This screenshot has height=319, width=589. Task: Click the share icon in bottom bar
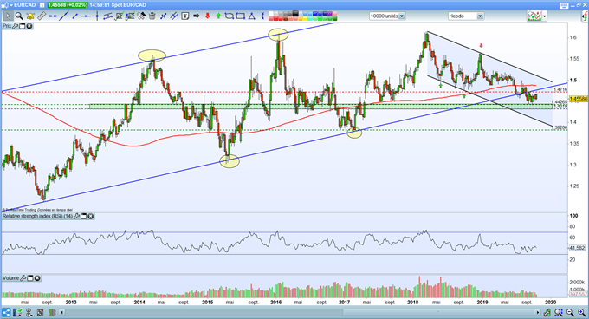(x=6, y=312)
